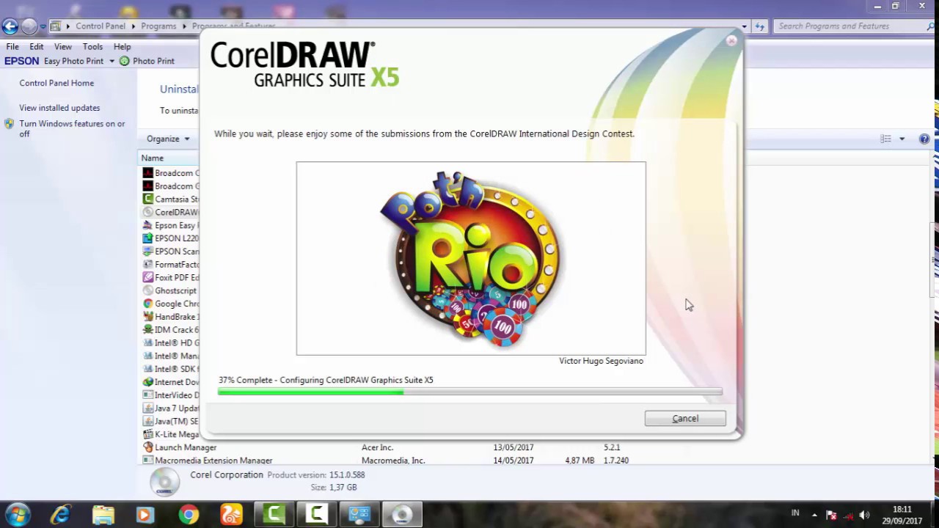Change the view layout icon
The height and width of the screenshot is (528, 939).
coord(886,139)
